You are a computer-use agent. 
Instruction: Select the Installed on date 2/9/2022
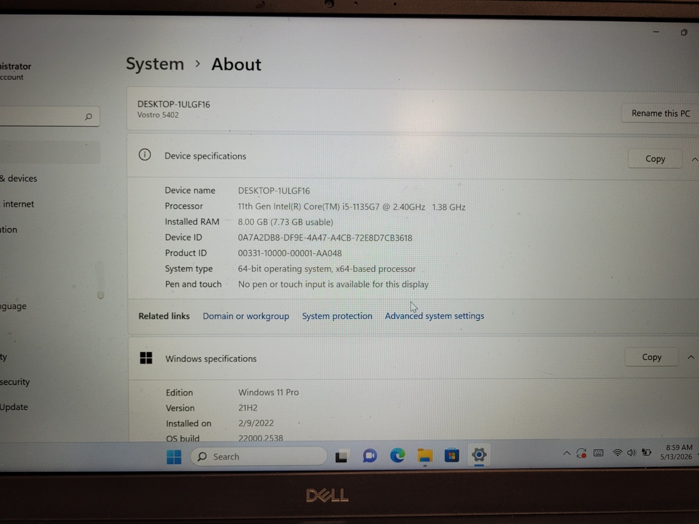[256, 423]
